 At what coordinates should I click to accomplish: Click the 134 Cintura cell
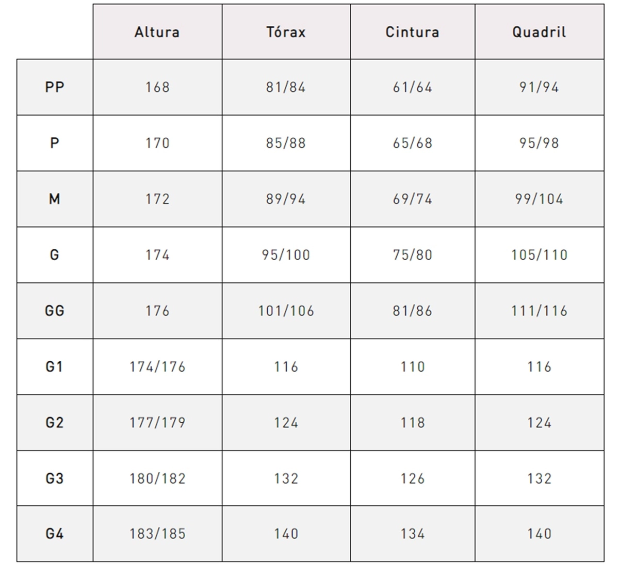pos(413,534)
